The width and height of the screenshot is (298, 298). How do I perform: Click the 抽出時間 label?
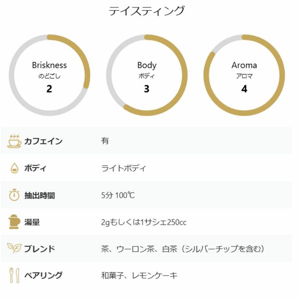40,196
